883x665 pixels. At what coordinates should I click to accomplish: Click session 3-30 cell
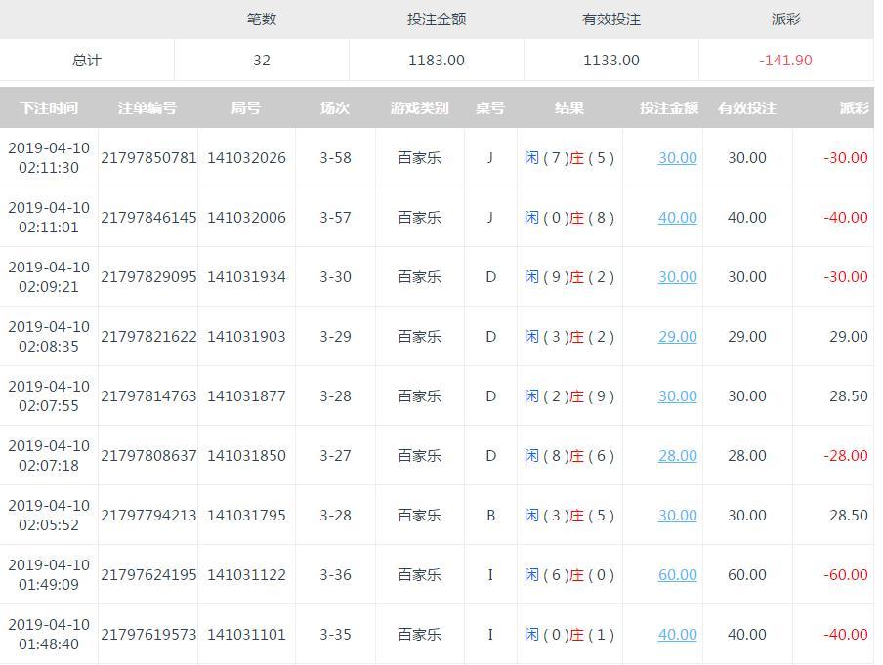tap(336, 277)
